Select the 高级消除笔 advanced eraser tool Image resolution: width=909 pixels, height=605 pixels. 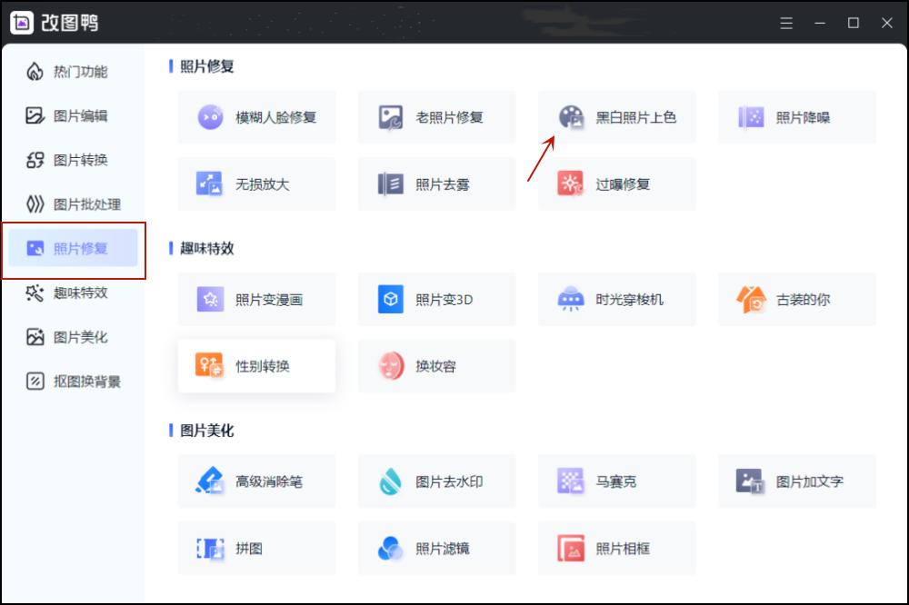tap(256, 481)
